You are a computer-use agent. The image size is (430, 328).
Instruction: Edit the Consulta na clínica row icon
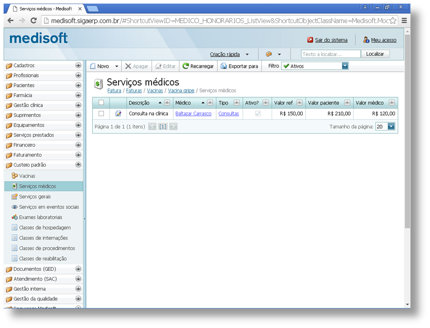(118, 114)
